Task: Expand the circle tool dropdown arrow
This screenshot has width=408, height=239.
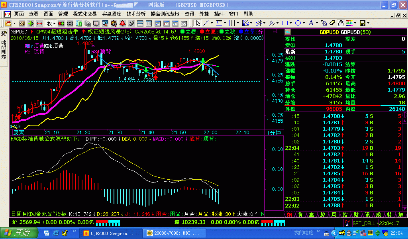Action: coord(304,23)
